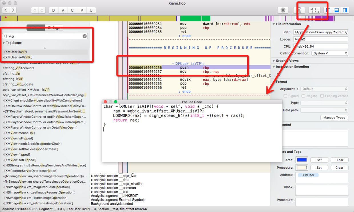Click the Path text field

click(x=321, y=32)
